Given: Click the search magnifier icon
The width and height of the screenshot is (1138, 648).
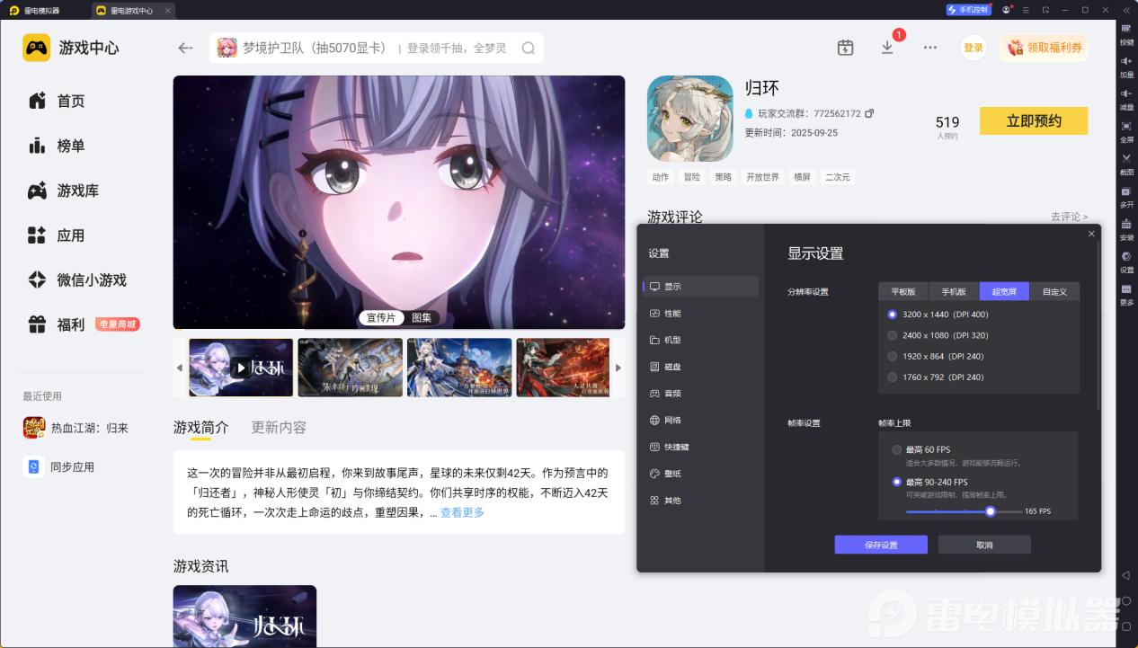Looking at the screenshot, I should 529,49.
